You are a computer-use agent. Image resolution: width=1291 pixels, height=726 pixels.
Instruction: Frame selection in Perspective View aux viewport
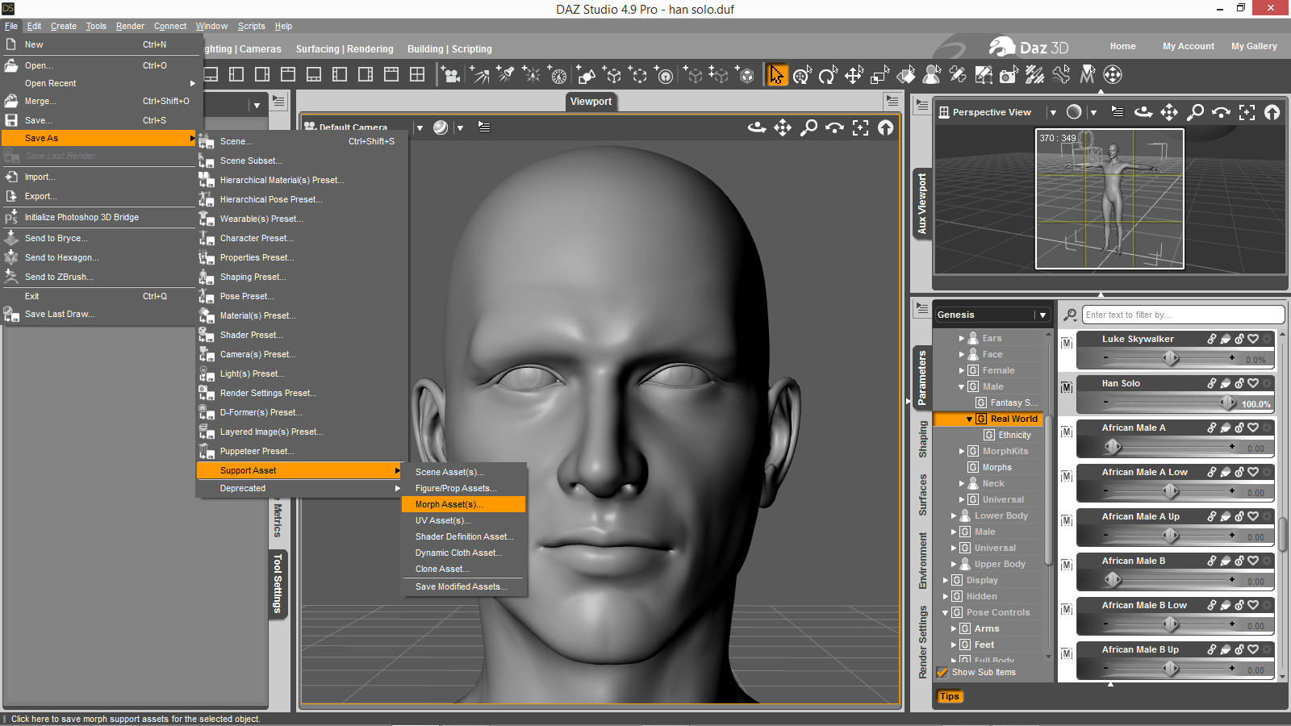[x=1247, y=112]
